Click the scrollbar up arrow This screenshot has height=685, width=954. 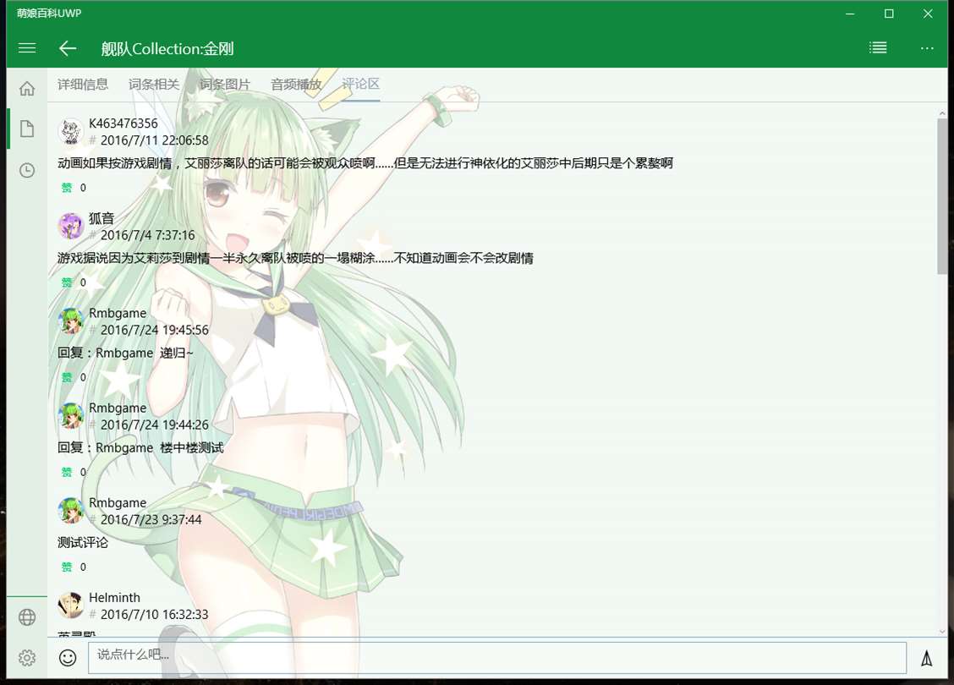click(x=942, y=114)
